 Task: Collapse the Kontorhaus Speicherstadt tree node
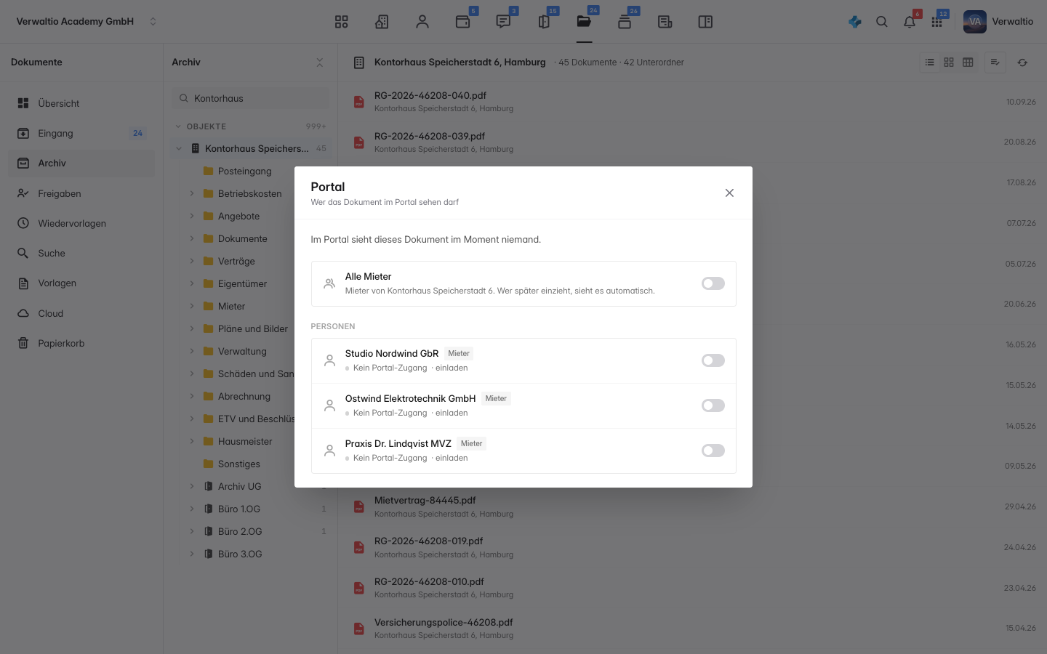tap(179, 148)
